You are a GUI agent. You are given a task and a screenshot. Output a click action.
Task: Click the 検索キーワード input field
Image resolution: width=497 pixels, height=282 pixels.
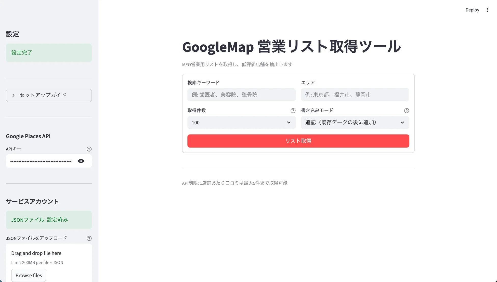point(241,95)
